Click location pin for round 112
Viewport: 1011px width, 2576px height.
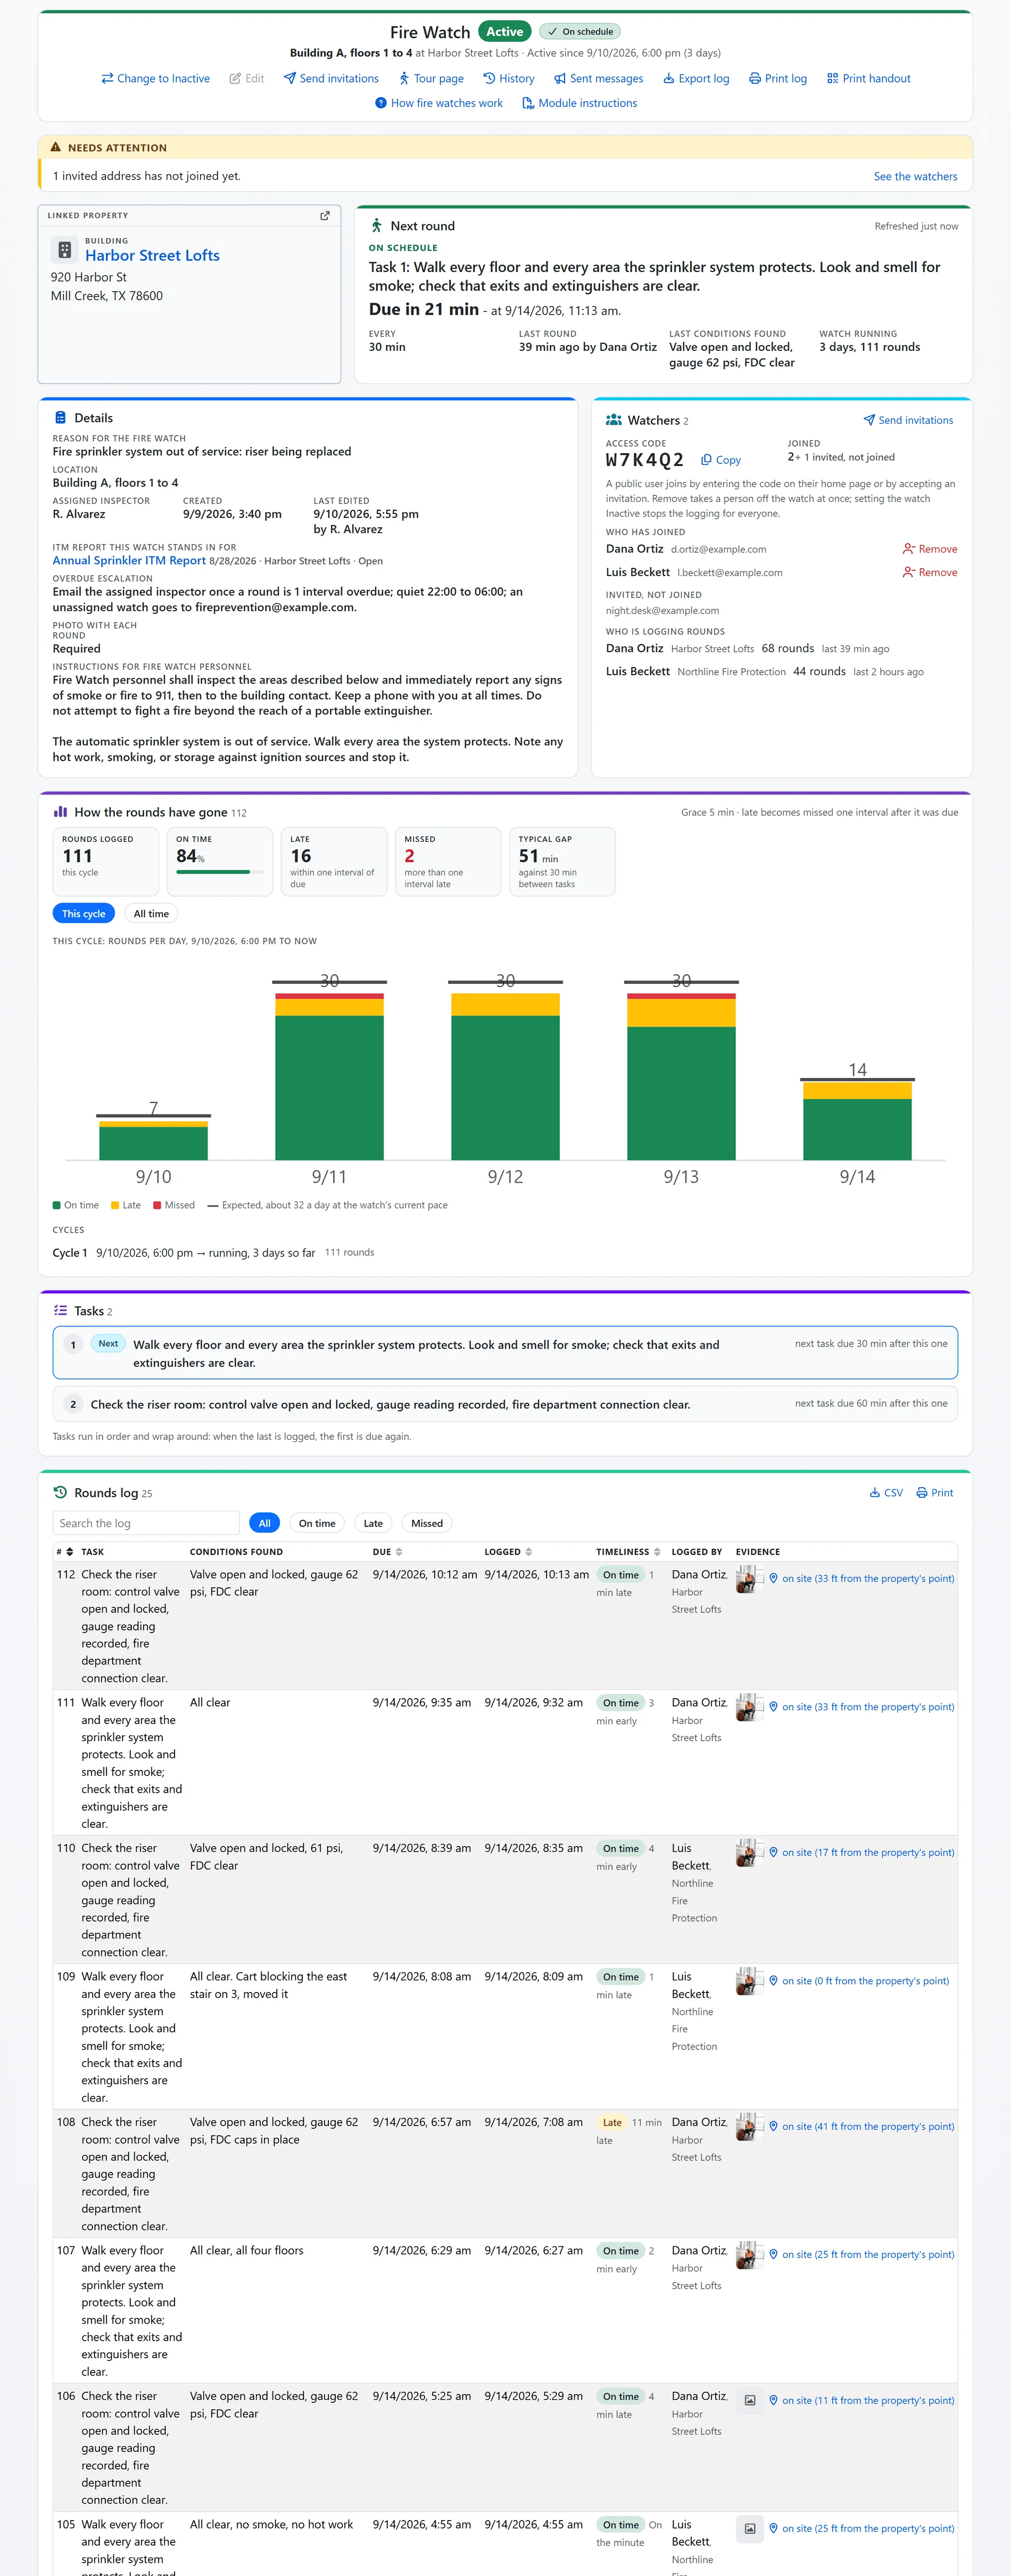coord(773,1578)
